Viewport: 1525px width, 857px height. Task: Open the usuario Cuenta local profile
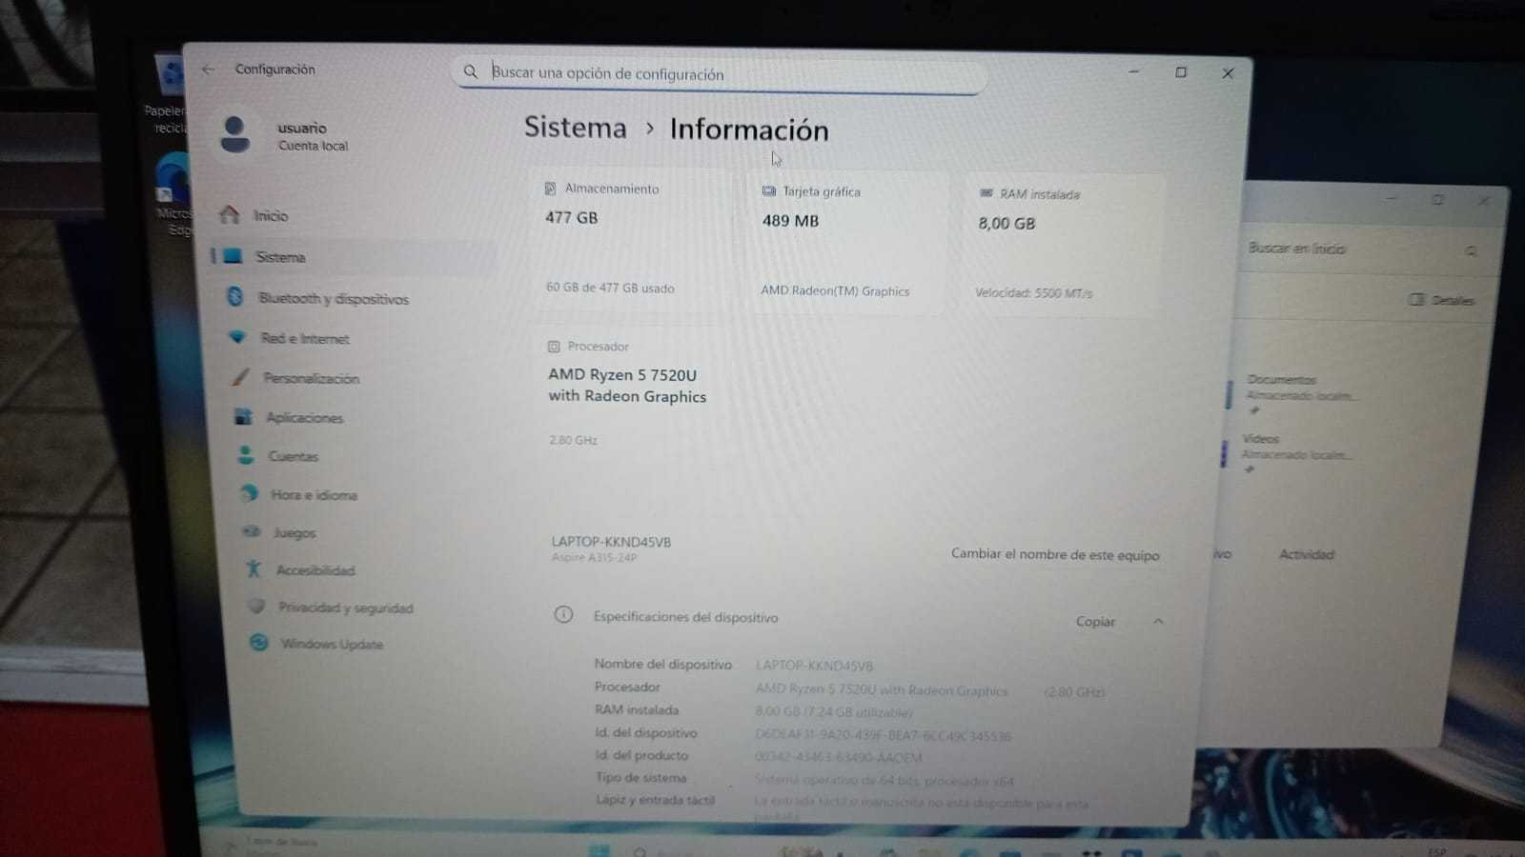click(286, 135)
